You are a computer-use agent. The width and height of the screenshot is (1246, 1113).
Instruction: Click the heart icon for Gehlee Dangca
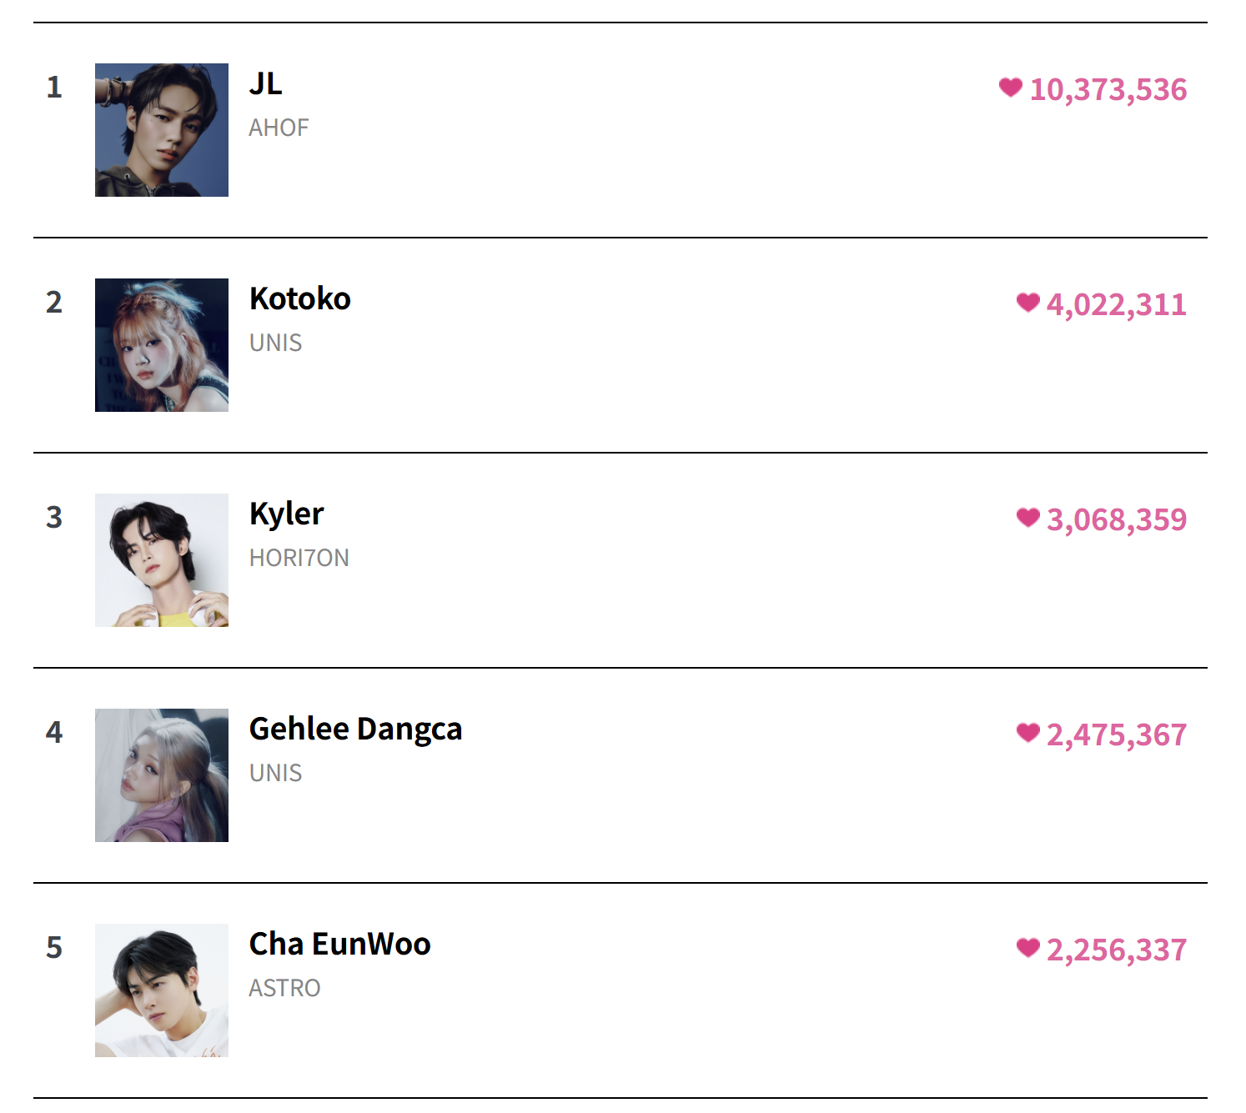pyautogui.click(x=1027, y=733)
